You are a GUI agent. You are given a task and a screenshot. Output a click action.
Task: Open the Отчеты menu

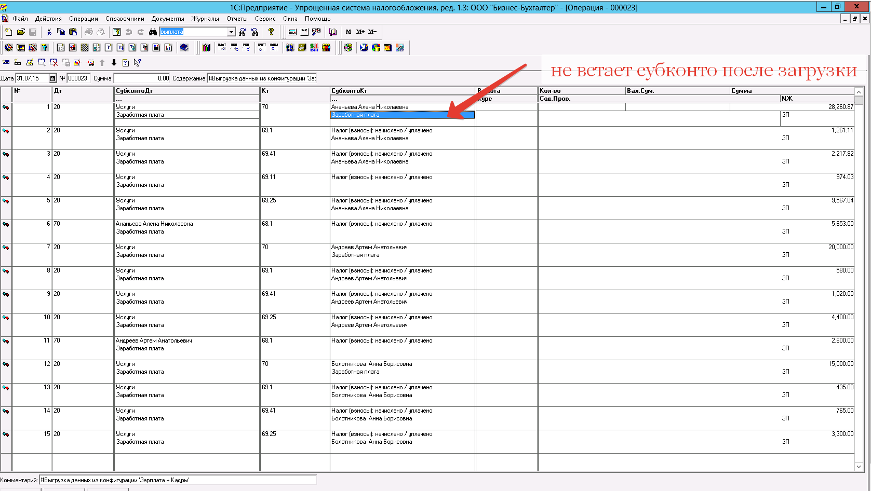click(x=237, y=19)
